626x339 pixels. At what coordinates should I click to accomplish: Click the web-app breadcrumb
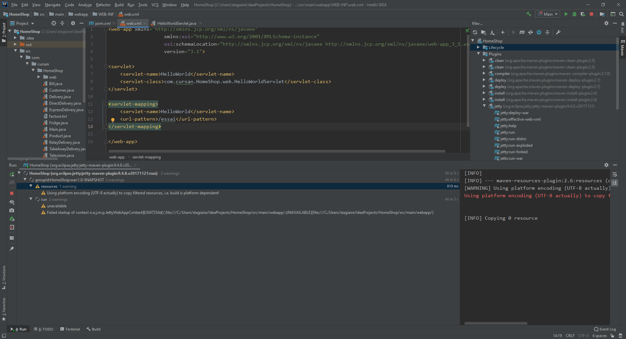pyautogui.click(x=117, y=157)
